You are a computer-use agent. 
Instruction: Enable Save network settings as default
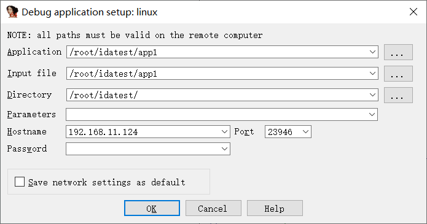pos(20,182)
